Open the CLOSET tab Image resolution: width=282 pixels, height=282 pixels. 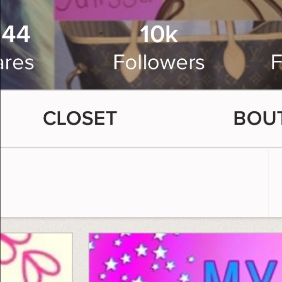(x=80, y=118)
